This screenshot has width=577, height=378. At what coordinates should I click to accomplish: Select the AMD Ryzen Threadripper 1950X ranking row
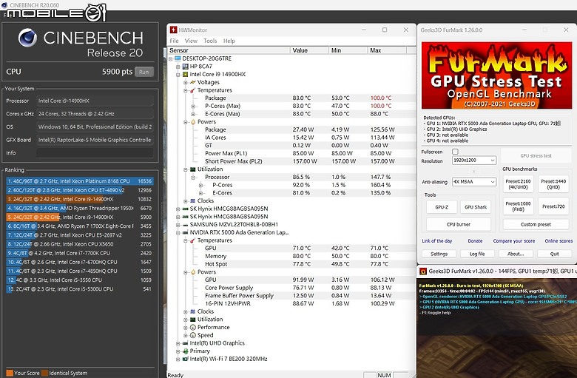(x=79, y=208)
